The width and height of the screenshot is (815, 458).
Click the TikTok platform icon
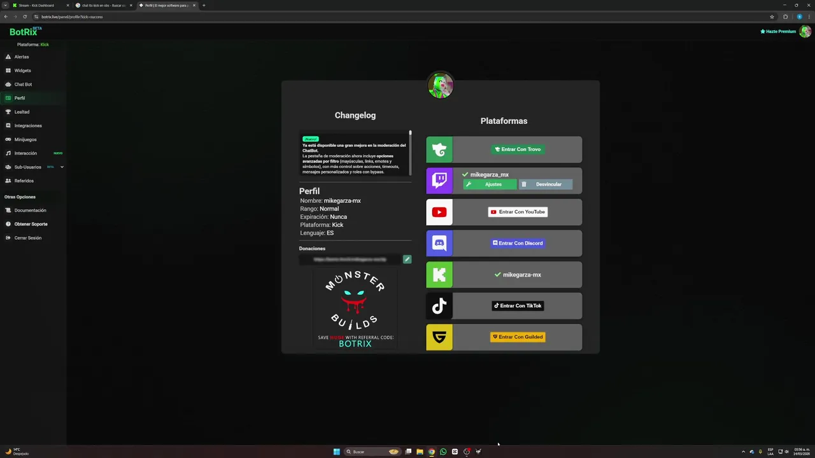point(439,306)
